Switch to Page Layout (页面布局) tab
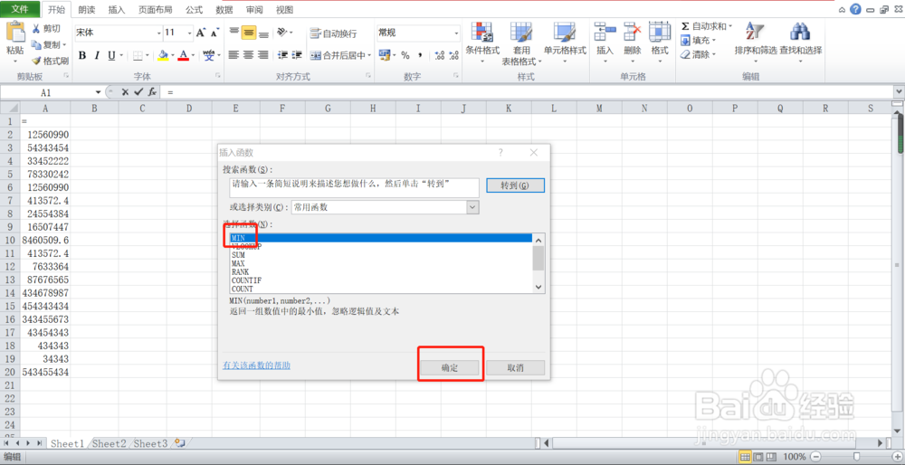This screenshot has width=905, height=465. point(154,10)
